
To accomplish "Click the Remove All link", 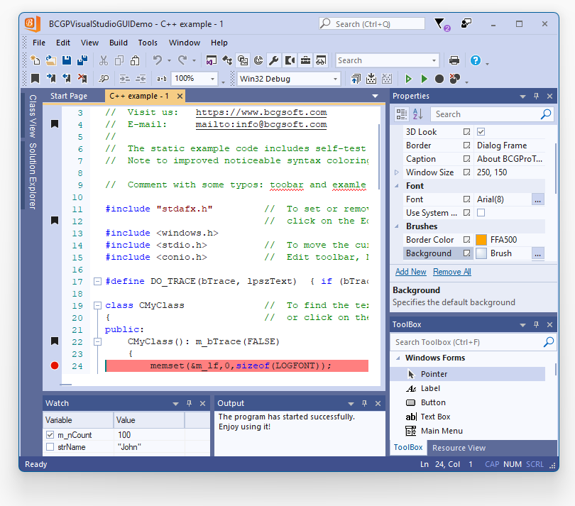I will coord(451,272).
